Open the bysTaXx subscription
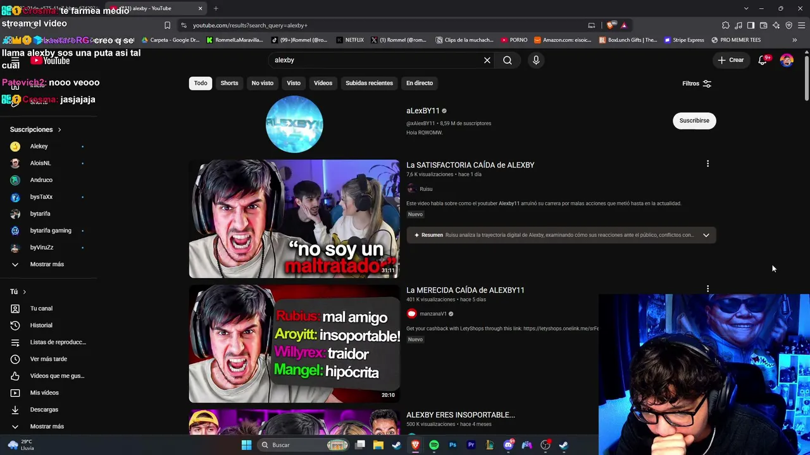 pyautogui.click(x=41, y=197)
